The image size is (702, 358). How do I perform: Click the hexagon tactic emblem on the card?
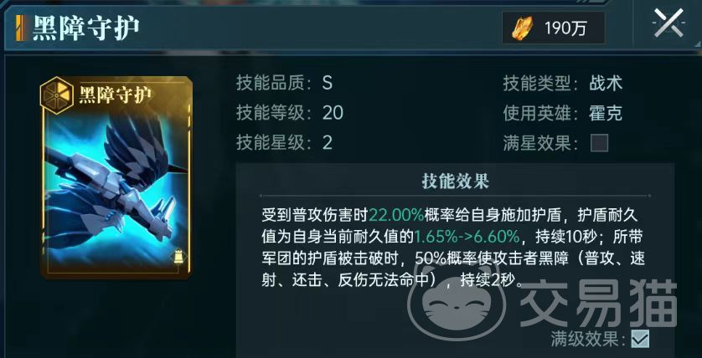57,94
